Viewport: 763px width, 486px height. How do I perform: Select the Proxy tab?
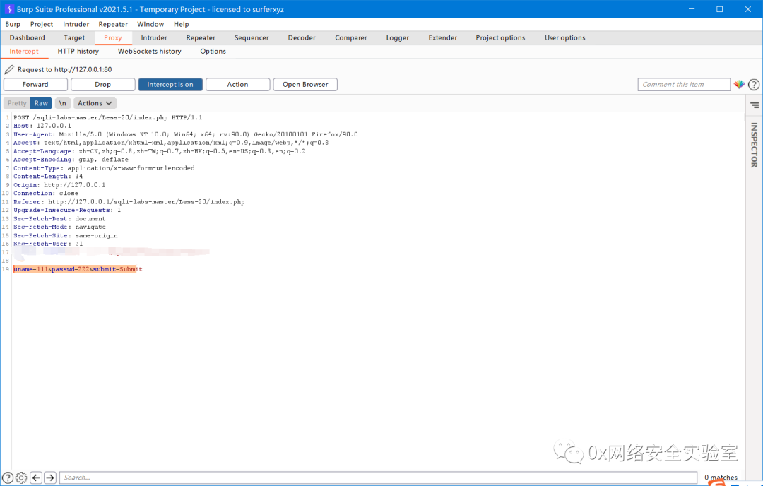tap(112, 38)
